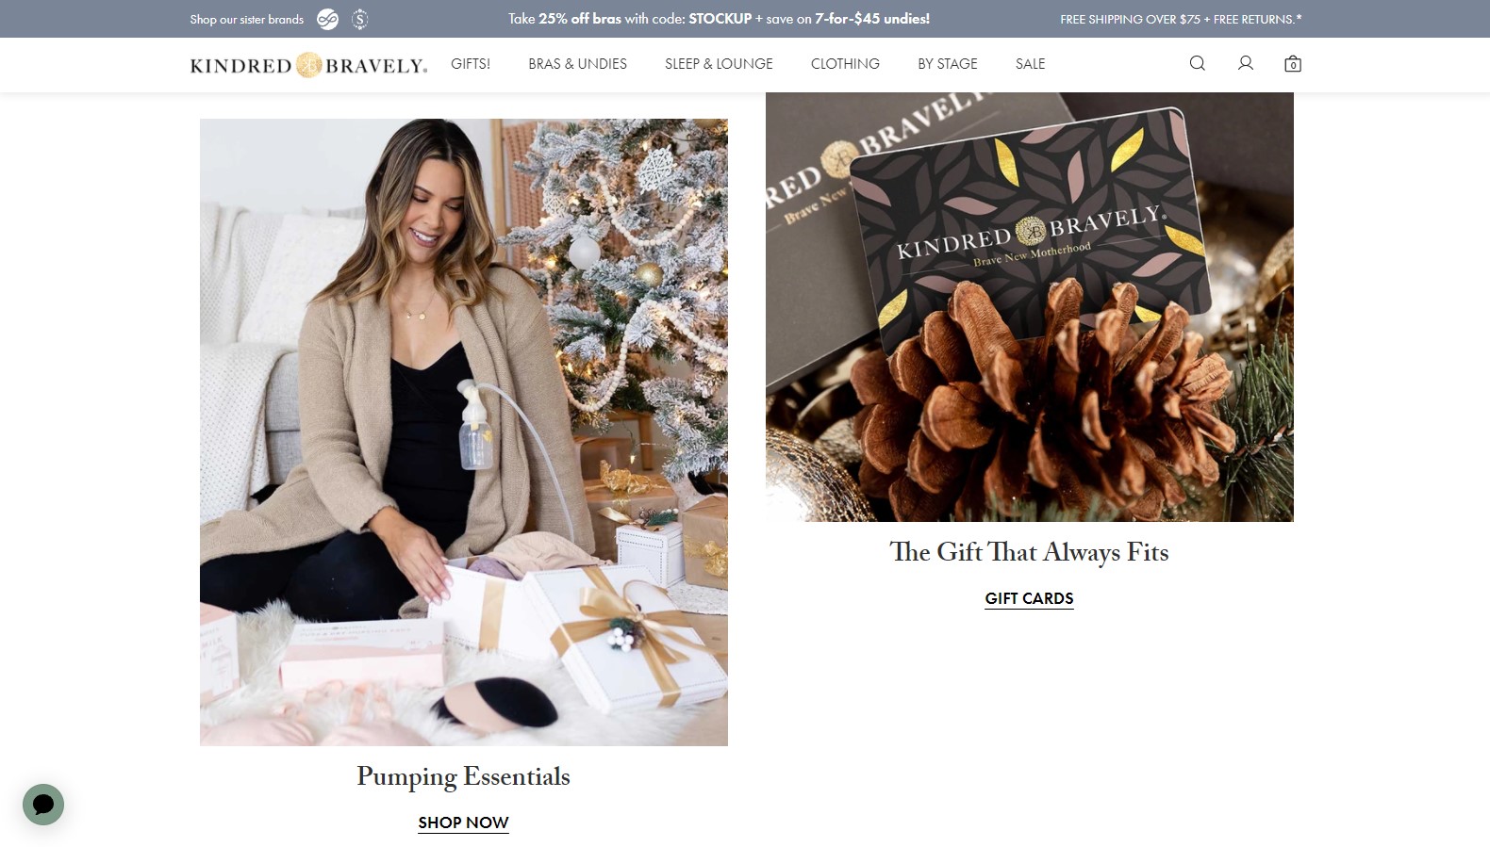The height and width of the screenshot is (847, 1490).
Task: Expand the BY STAGE menu
Action: tap(948, 64)
